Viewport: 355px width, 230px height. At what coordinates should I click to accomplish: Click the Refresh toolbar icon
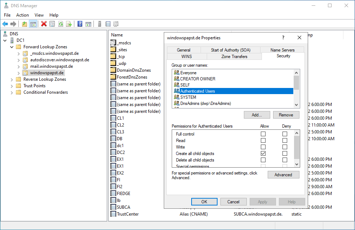pos(61,24)
